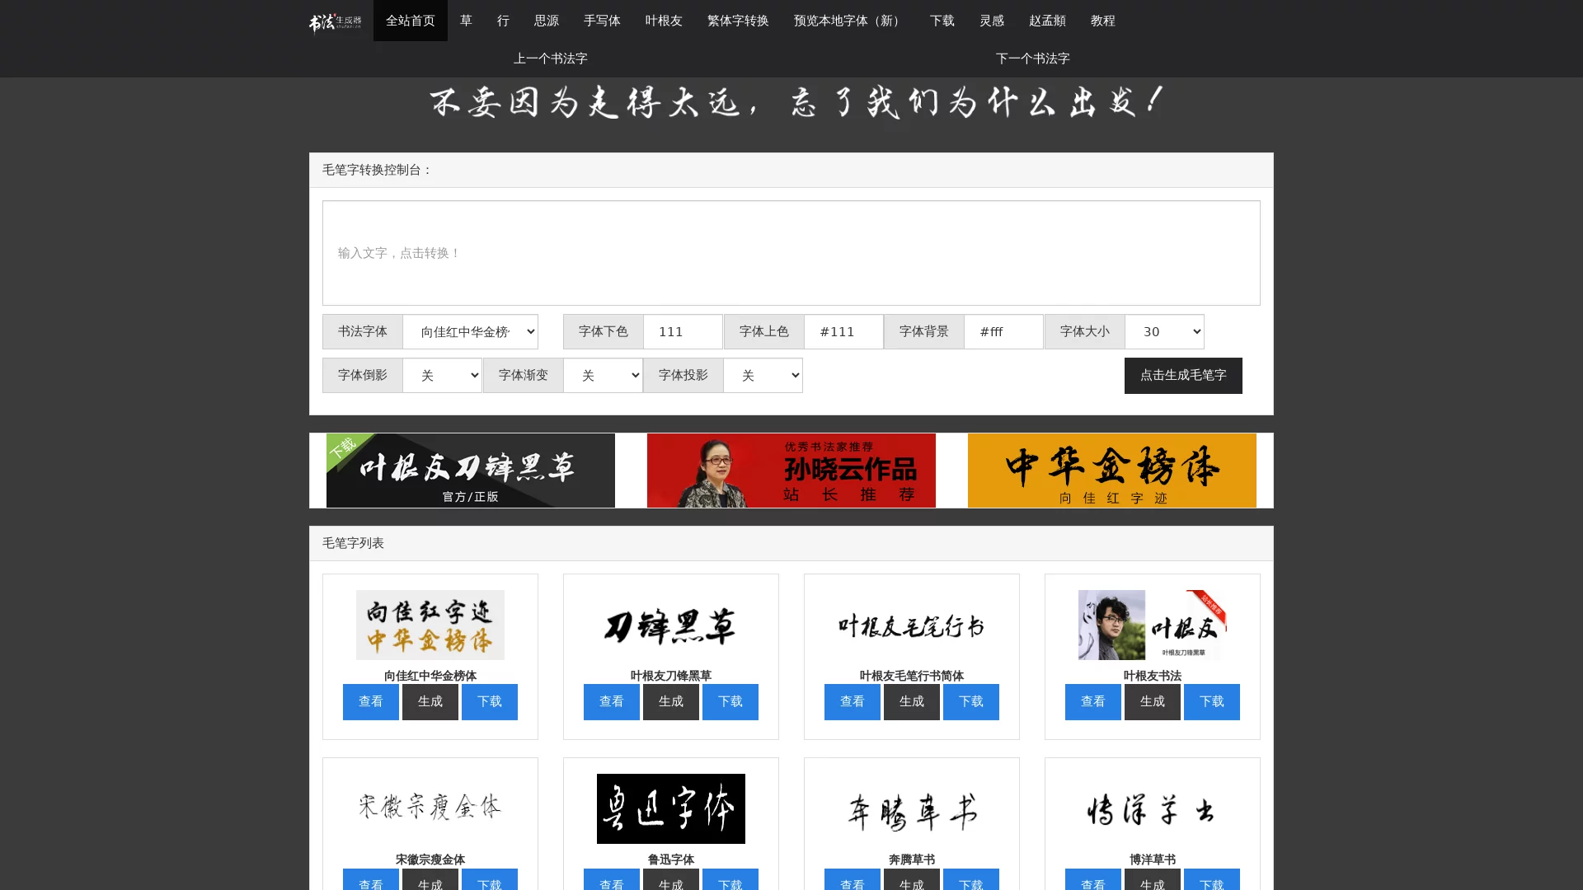1583x890 pixels.
Task: Navigate to the 教程 section
Action: pos(1103,21)
